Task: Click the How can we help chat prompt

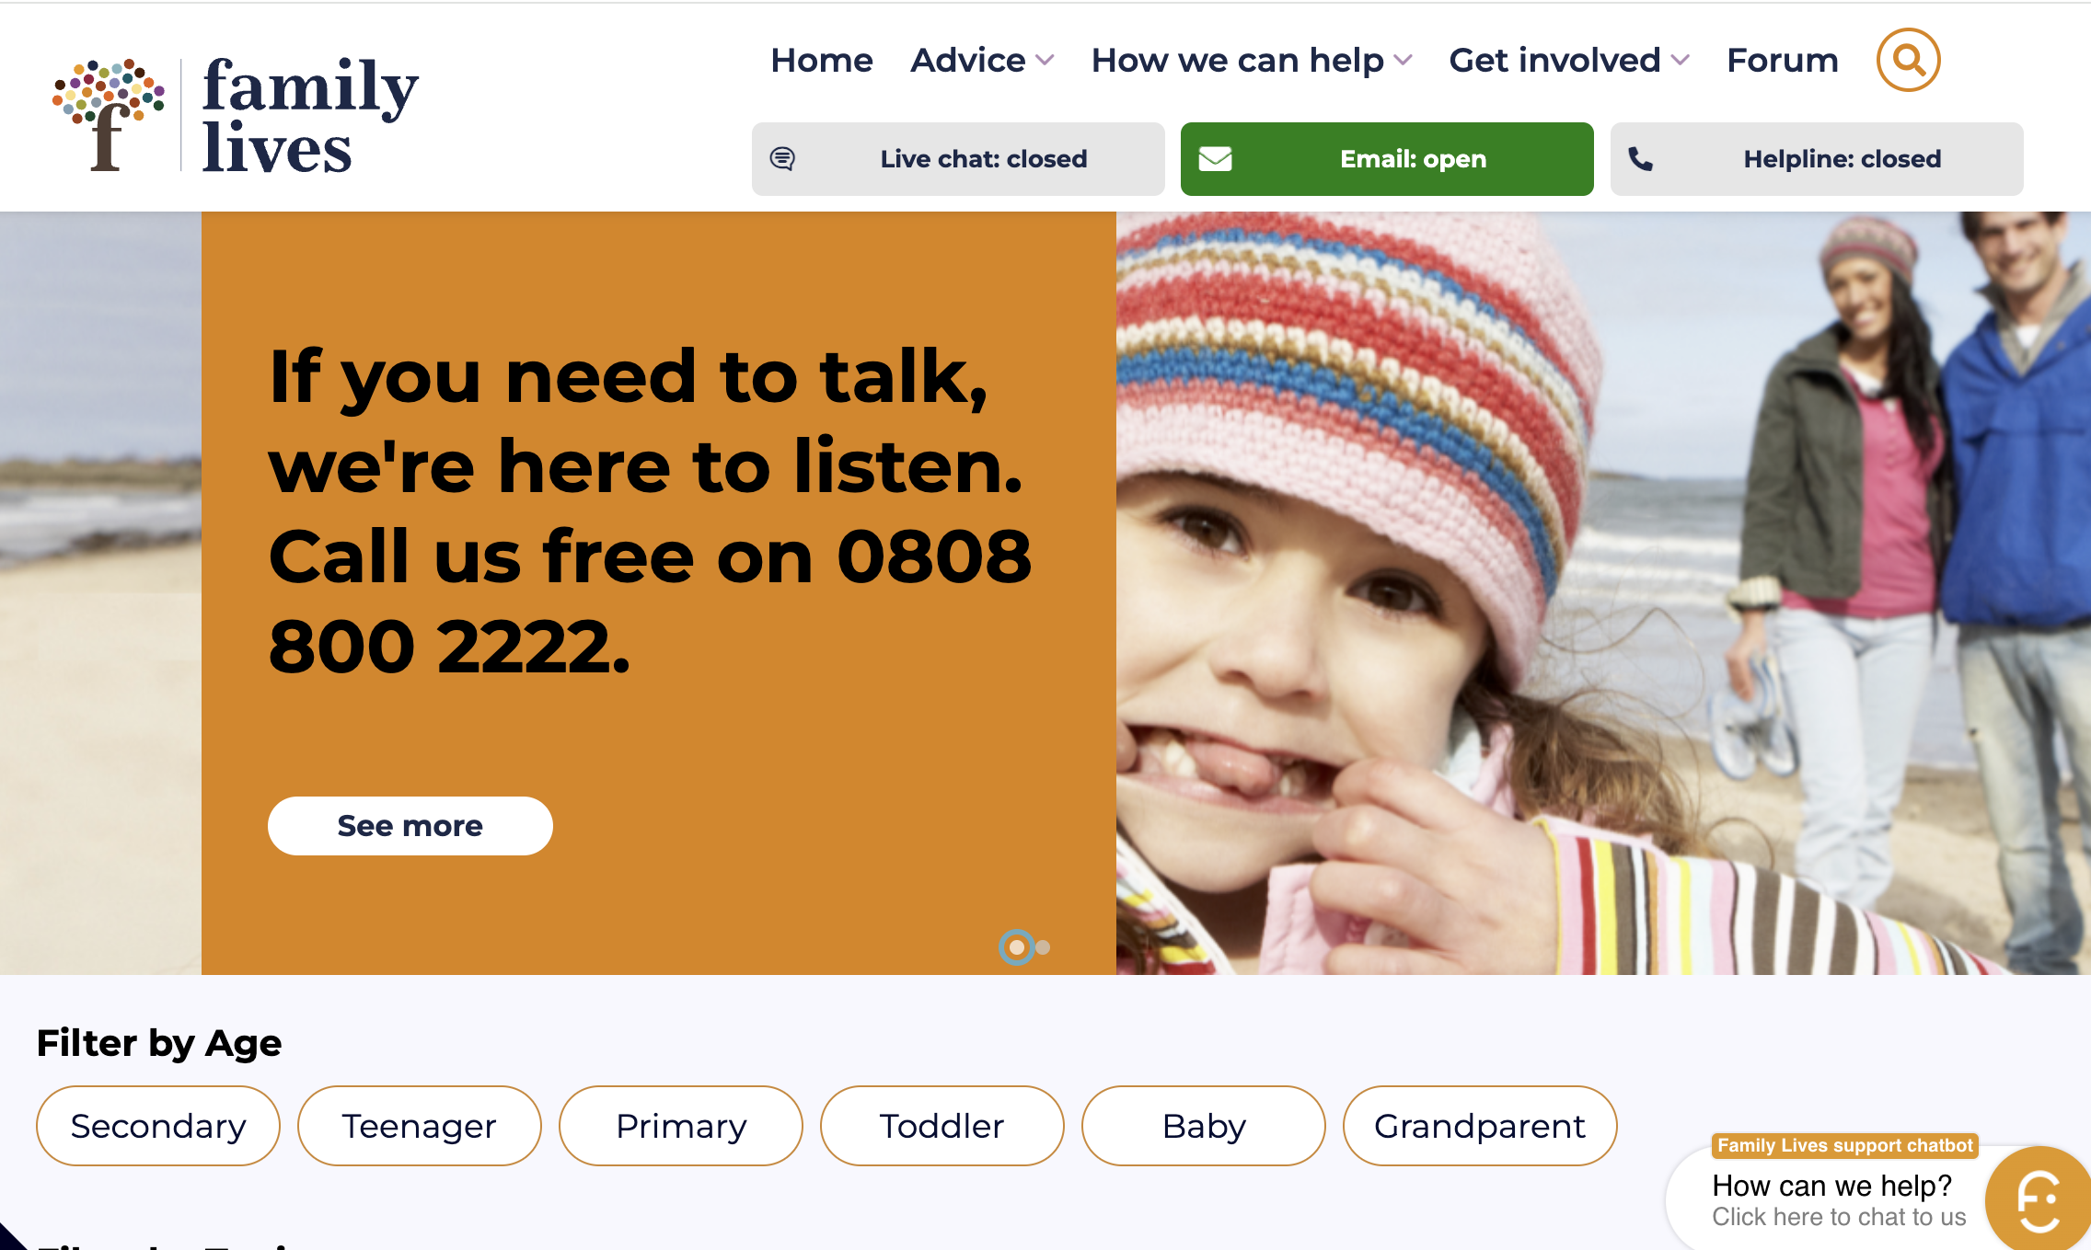Action: [1831, 1187]
